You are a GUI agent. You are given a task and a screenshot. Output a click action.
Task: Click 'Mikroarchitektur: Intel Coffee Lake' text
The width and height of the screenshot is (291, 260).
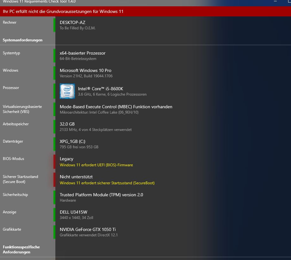(99, 112)
